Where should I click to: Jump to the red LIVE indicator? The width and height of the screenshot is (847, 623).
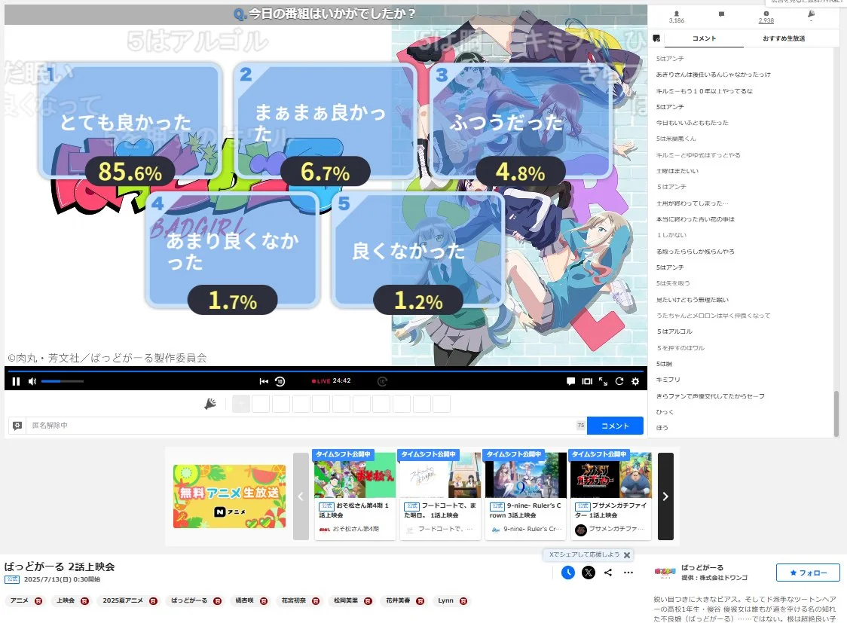321,381
